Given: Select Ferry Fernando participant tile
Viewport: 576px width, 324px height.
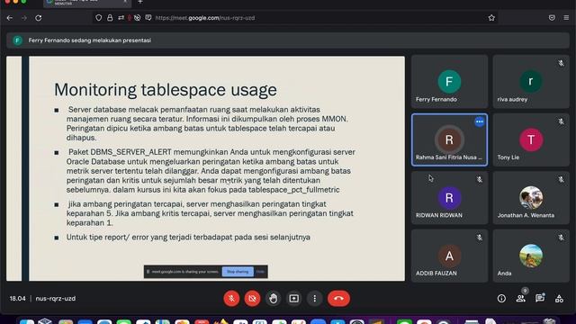Looking at the screenshot, I should (450, 82).
